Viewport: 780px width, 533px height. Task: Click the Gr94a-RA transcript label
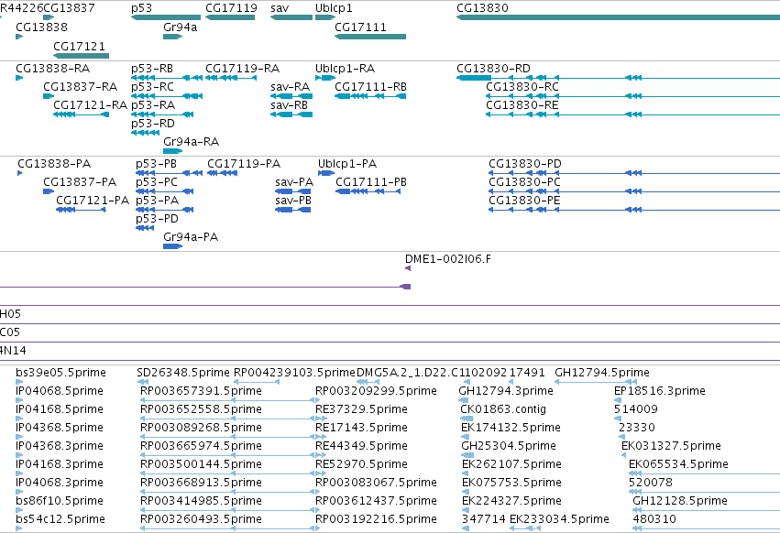coord(191,142)
